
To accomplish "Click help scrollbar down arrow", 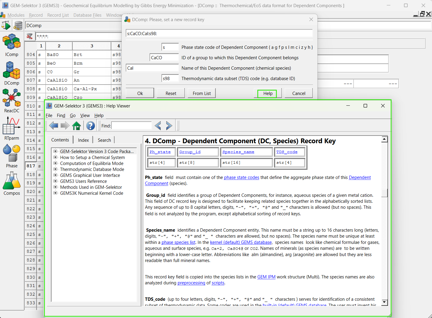I will point(385,303).
